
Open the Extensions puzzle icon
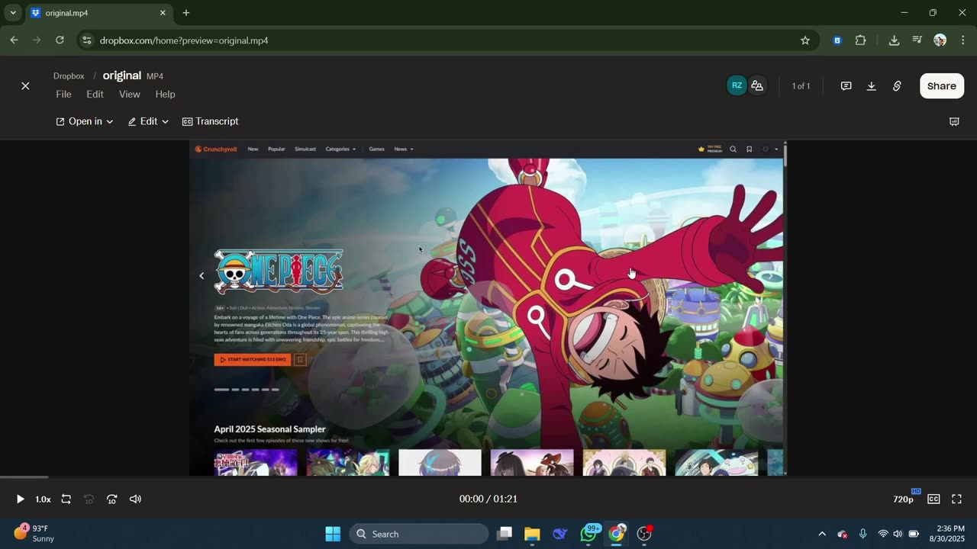860,40
